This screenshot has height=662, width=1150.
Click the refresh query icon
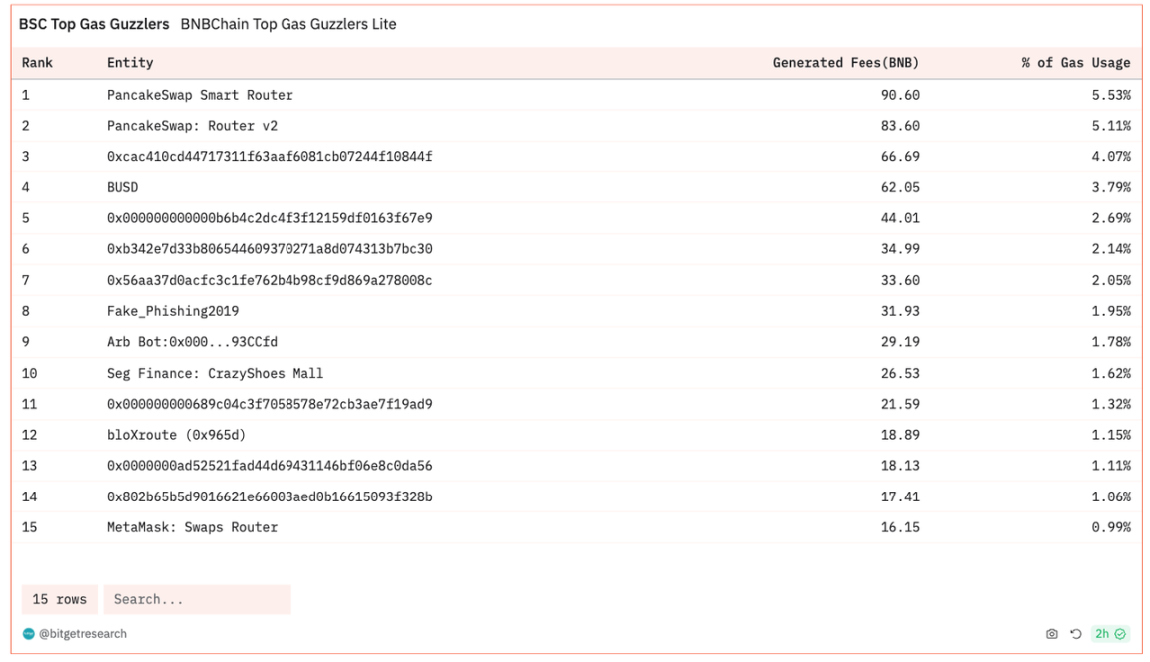click(1076, 634)
